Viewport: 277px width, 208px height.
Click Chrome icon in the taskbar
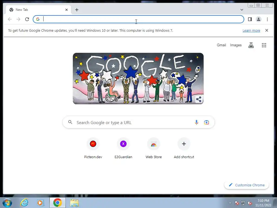(x=57, y=203)
